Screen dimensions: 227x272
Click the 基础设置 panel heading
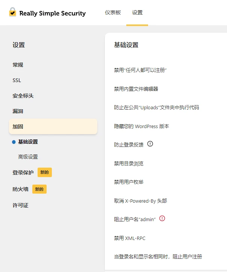(x=126, y=45)
